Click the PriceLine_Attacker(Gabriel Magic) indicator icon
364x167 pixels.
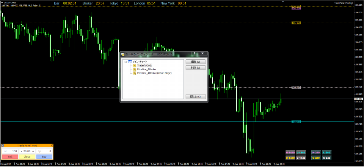[x=135, y=73]
